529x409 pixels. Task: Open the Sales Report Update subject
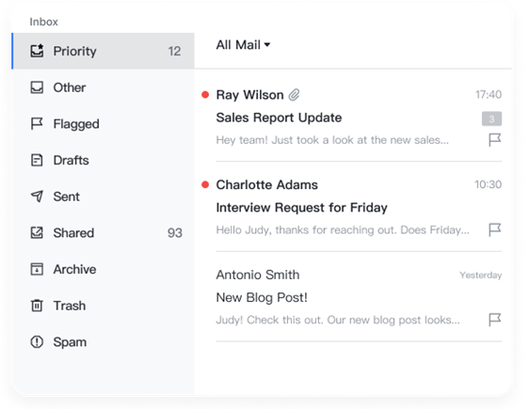279,118
